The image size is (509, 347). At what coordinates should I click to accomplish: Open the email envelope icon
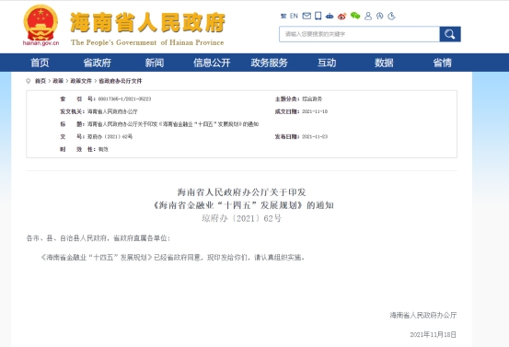(307, 16)
